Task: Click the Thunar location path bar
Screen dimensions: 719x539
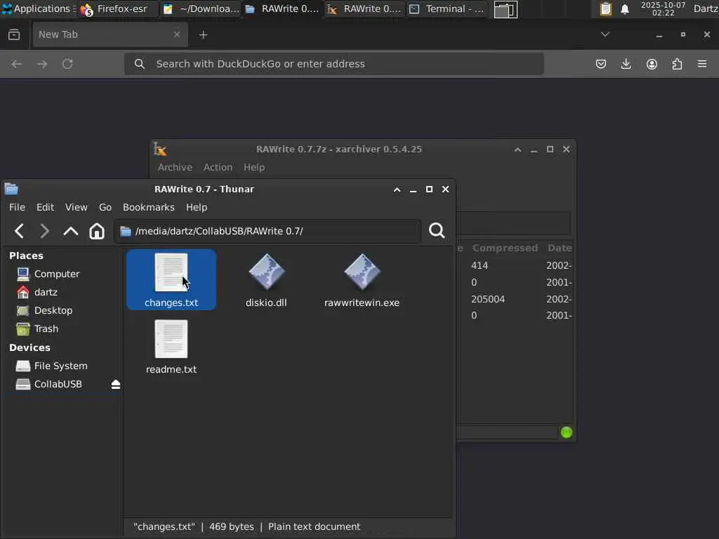Action: 268,231
